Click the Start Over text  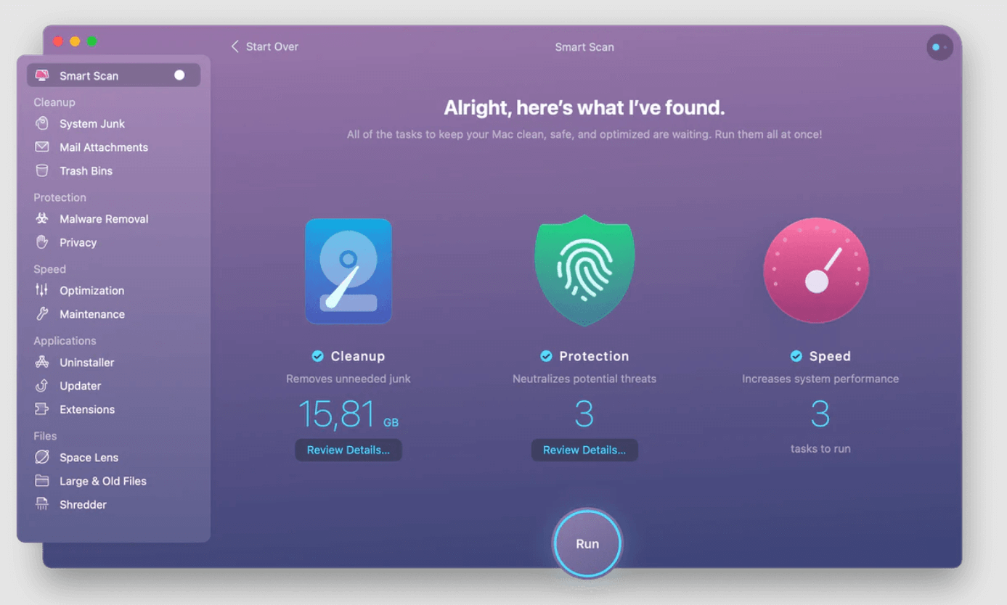pos(272,46)
